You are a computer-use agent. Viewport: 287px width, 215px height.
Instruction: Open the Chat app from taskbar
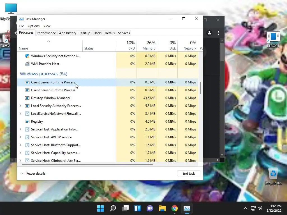point(150,208)
